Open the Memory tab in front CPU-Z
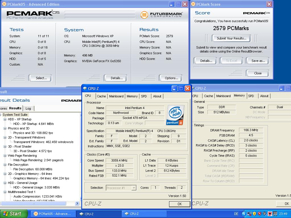 (x=132, y=96)
